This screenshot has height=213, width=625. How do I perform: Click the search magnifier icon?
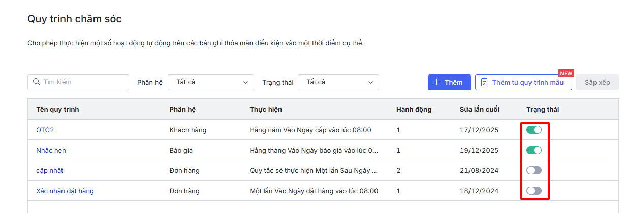(x=37, y=82)
